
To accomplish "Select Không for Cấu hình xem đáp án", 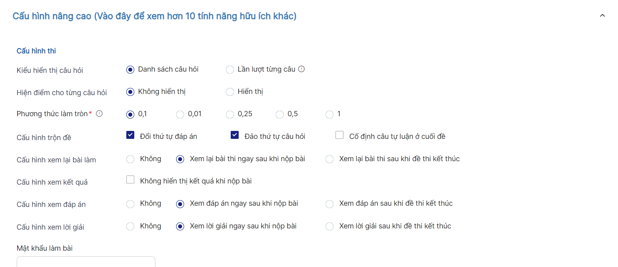I will click(130, 204).
